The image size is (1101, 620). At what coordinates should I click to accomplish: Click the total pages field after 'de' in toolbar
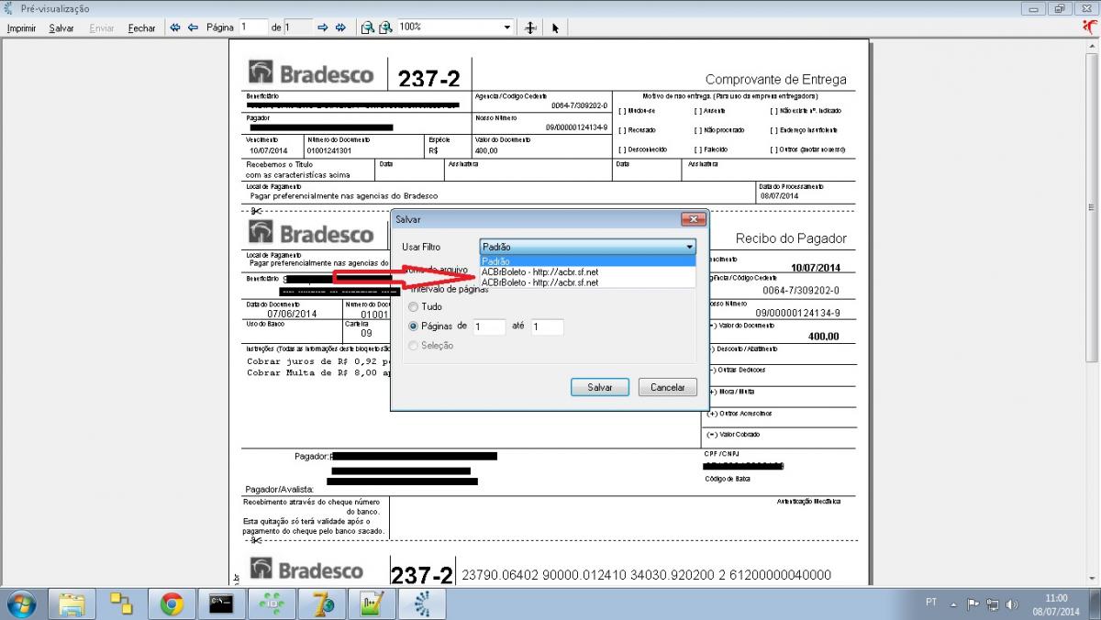coord(299,28)
